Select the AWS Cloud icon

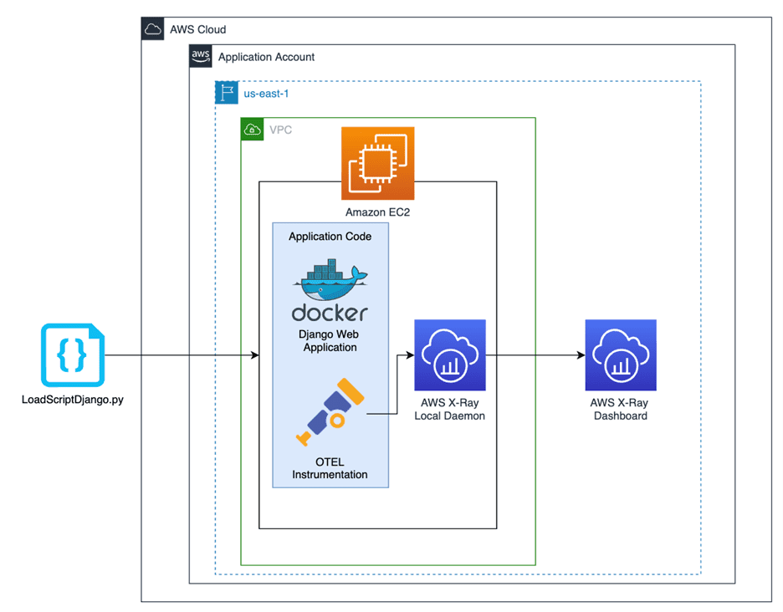click(x=153, y=29)
